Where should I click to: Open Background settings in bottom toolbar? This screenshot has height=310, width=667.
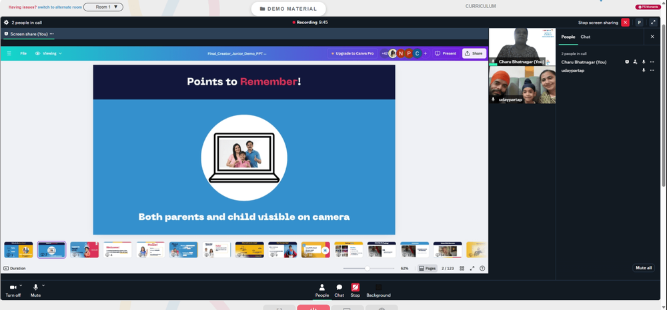coord(378,291)
